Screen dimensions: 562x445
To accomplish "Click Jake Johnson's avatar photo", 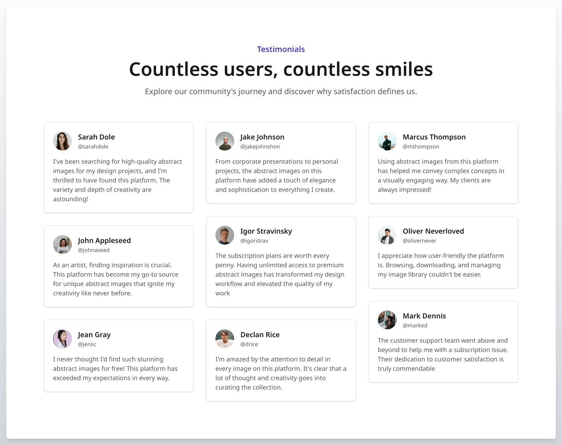I will click(225, 141).
